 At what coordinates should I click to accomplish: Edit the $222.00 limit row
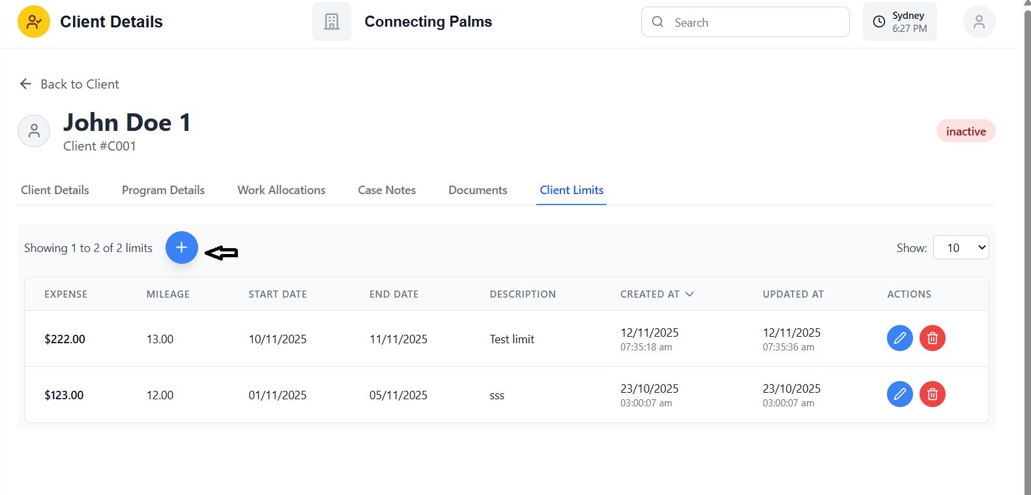tap(899, 338)
